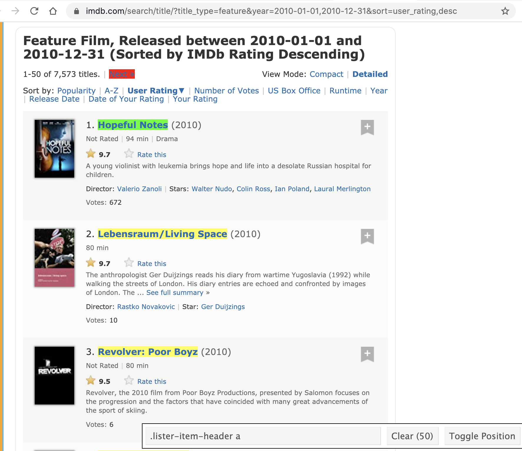This screenshot has height=451, width=522.
Task: Expand See full summary for Lebensraum
Action: tap(175, 293)
